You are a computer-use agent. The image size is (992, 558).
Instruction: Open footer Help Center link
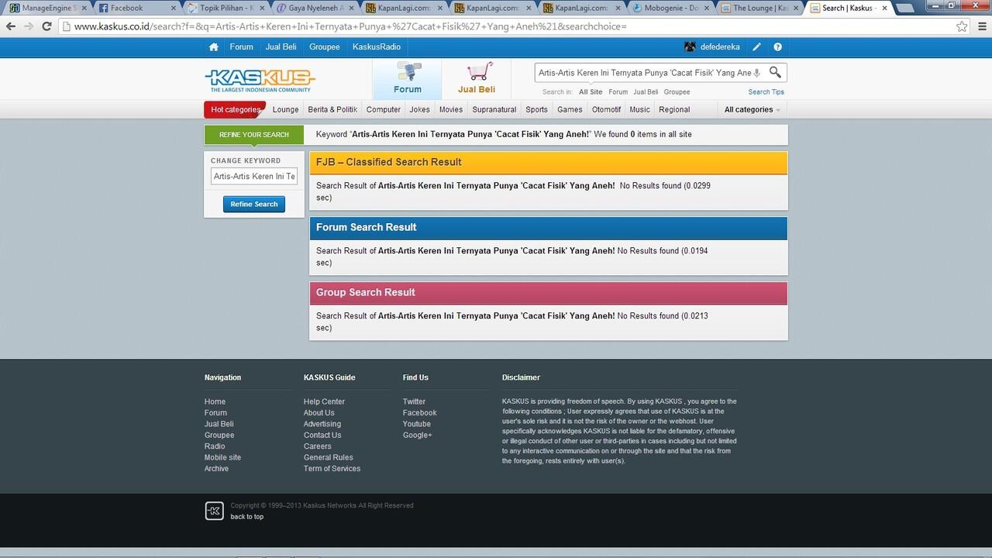324,401
